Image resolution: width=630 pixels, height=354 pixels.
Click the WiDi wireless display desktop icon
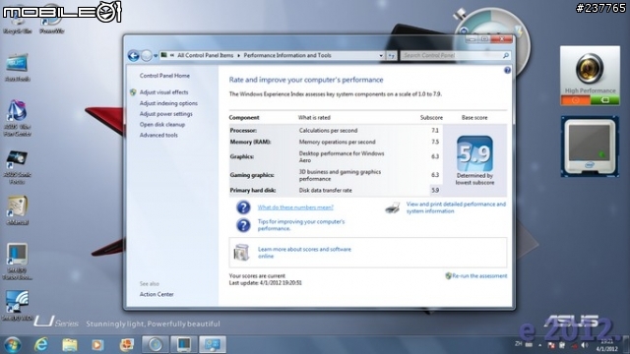coord(17,306)
